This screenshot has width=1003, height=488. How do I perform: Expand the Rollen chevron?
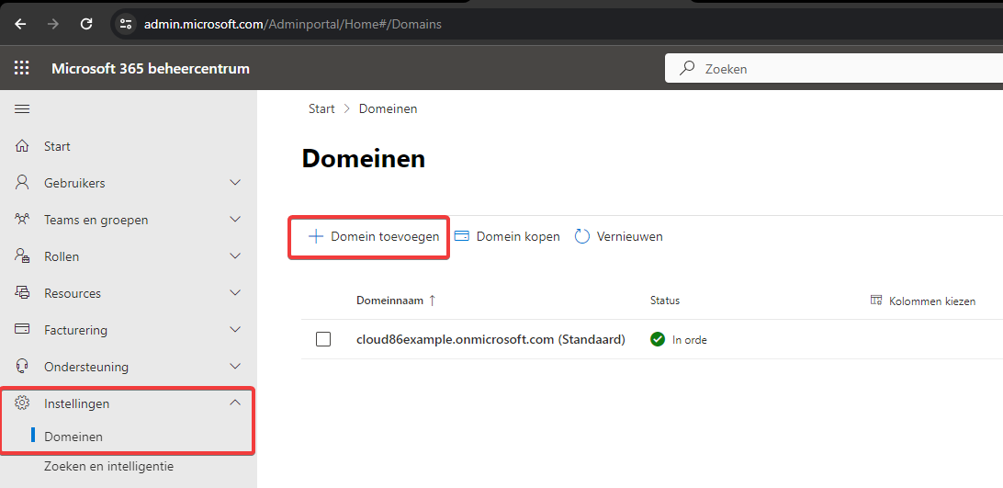(235, 255)
